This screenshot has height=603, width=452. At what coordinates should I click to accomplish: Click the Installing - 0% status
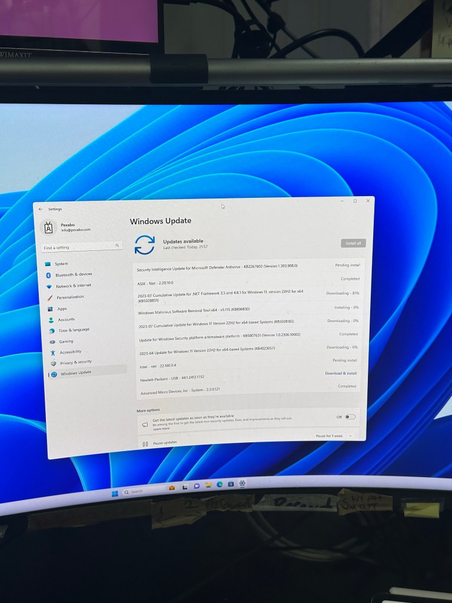346,307
